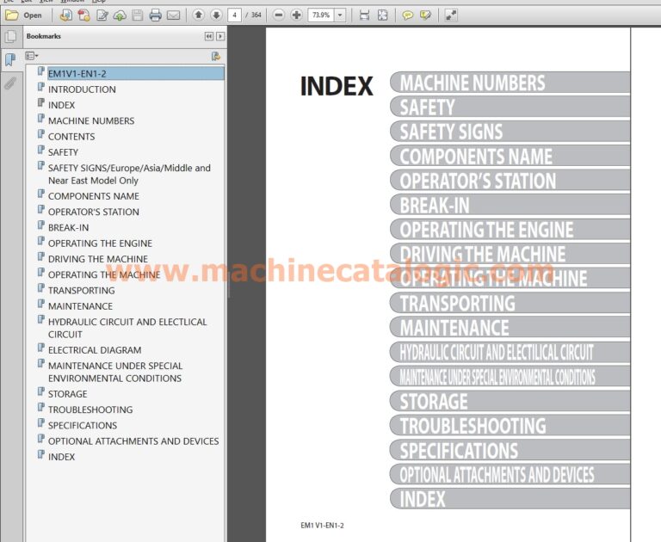Click the SPECIFICATIONS tab on the index page
Viewport: 661px width, 542px height.
click(510, 450)
